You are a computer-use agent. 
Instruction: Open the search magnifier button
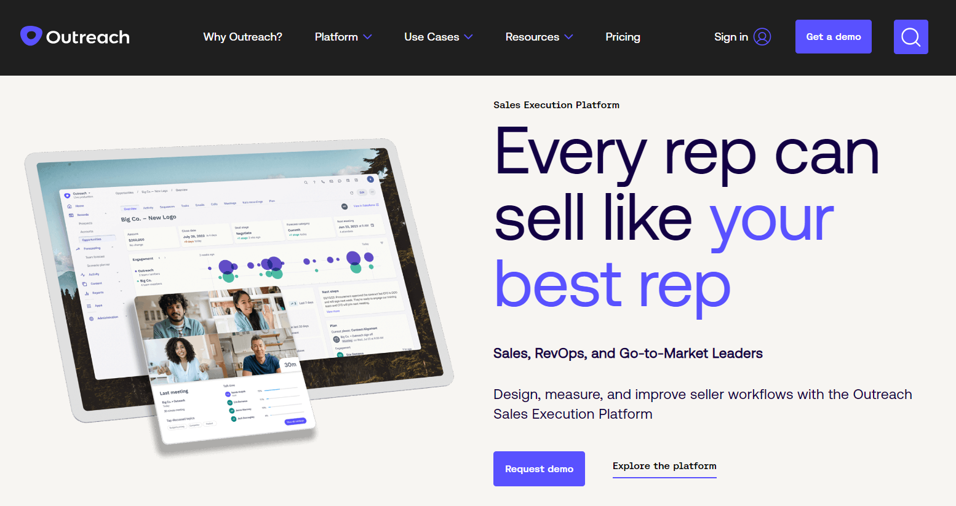pos(910,37)
